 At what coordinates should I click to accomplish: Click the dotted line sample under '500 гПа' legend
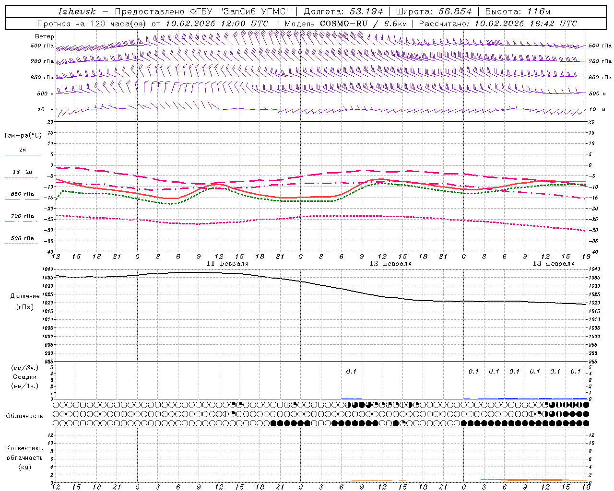tap(21, 244)
